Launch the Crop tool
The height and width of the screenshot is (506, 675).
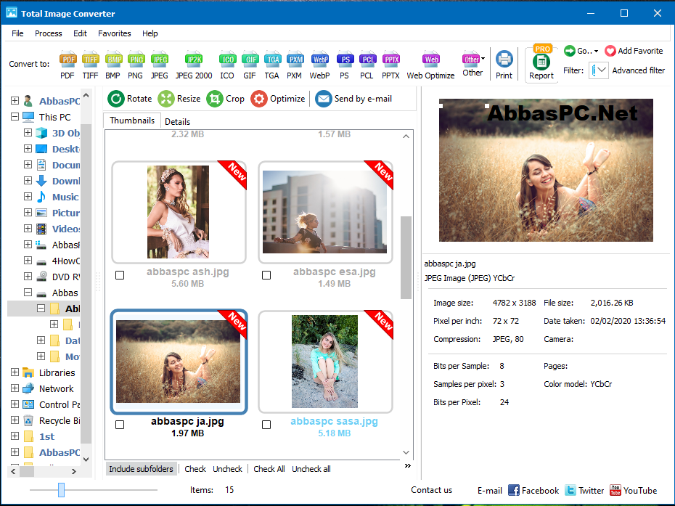(x=226, y=99)
